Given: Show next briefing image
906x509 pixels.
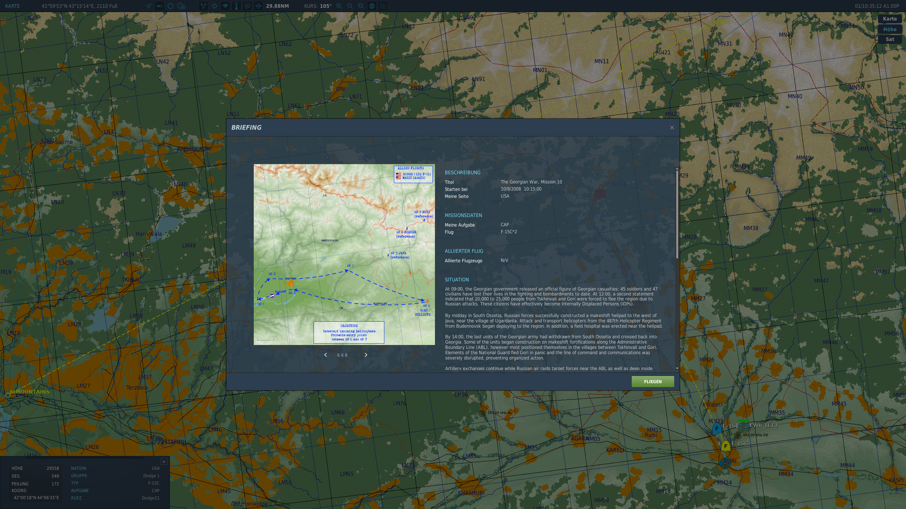Looking at the screenshot, I should click(x=366, y=355).
